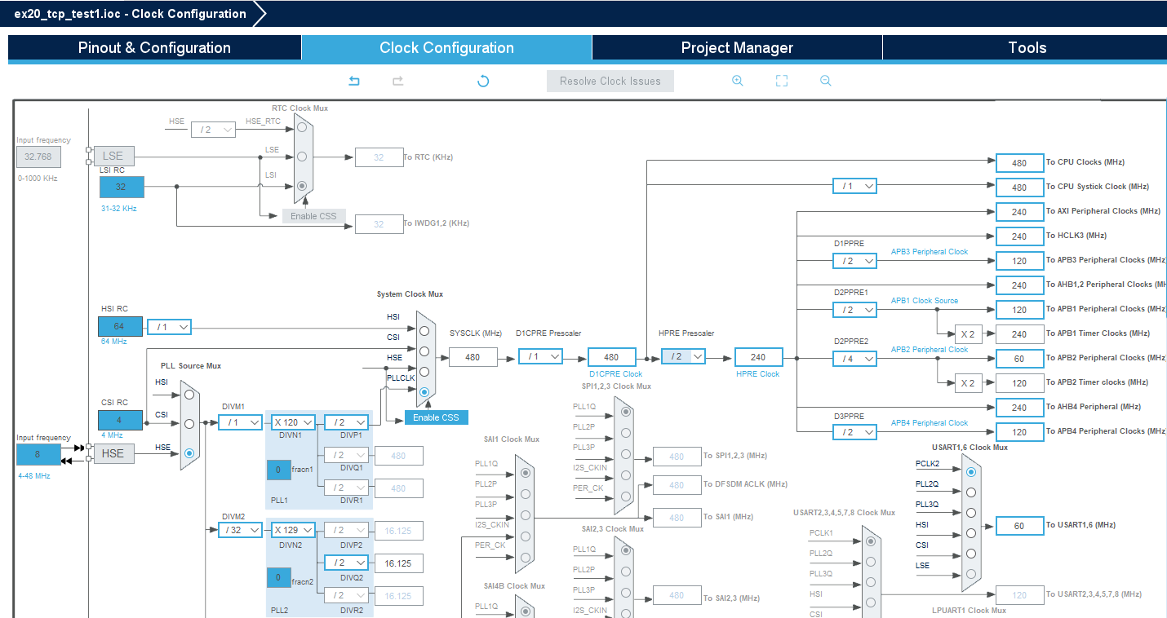
Task: Open the D1CPRE Prescaler dropdown
Action: (541, 356)
